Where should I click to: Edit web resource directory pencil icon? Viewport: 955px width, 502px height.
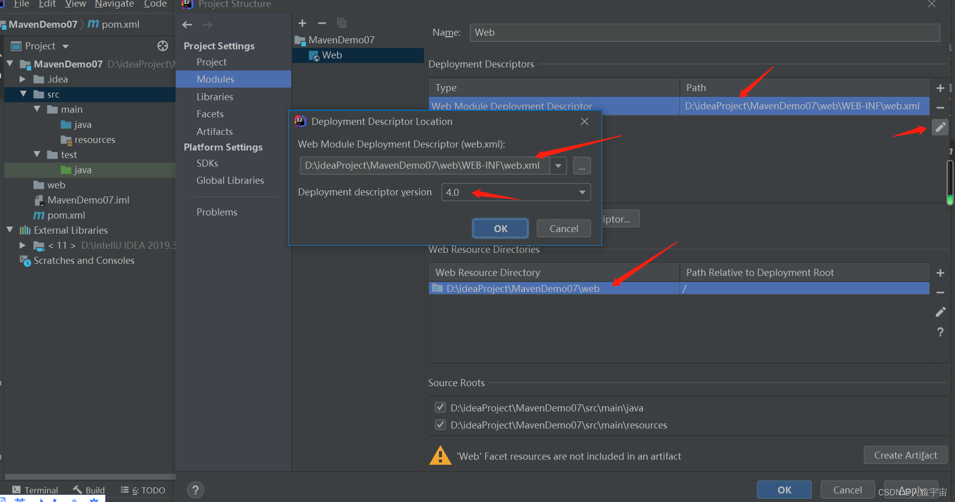click(x=940, y=312)
